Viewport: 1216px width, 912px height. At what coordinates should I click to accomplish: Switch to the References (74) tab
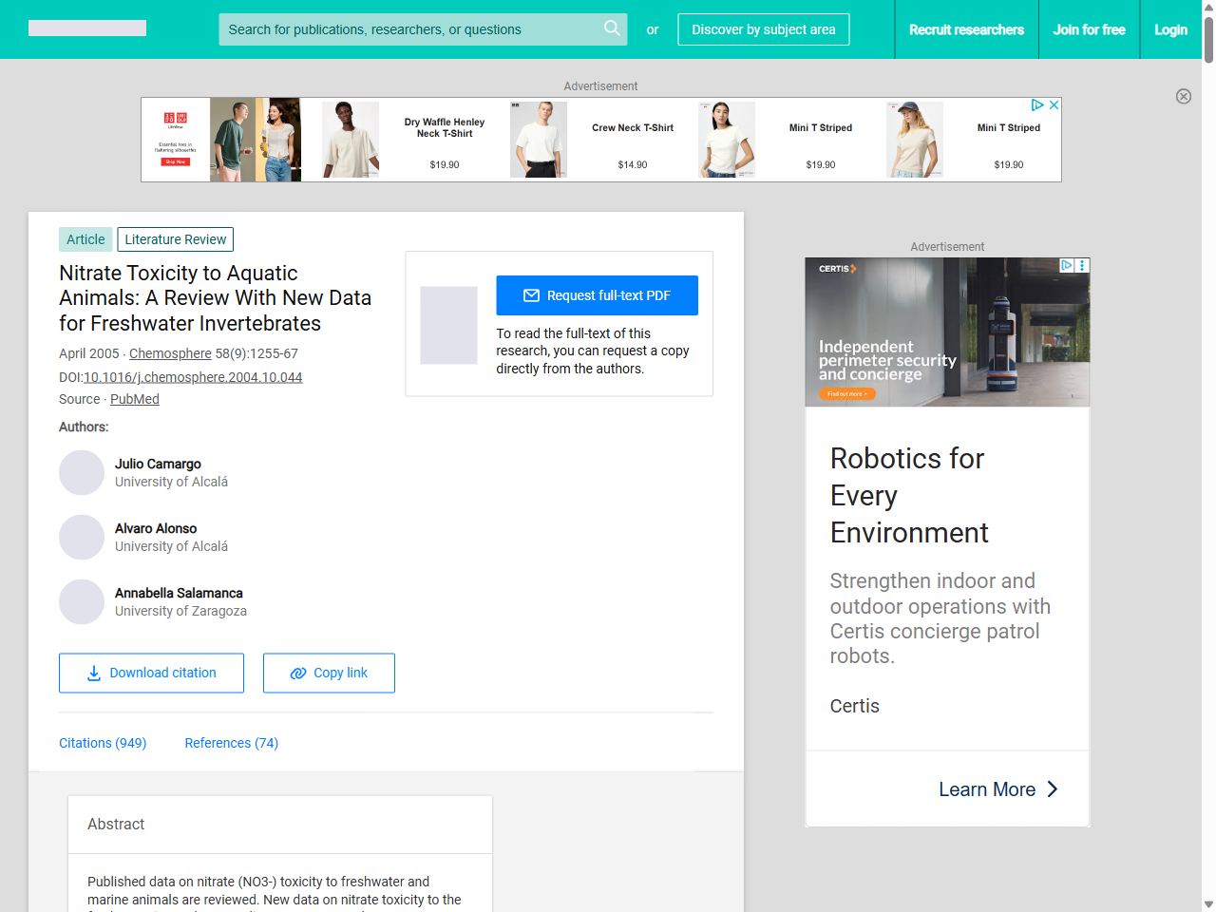231,742
